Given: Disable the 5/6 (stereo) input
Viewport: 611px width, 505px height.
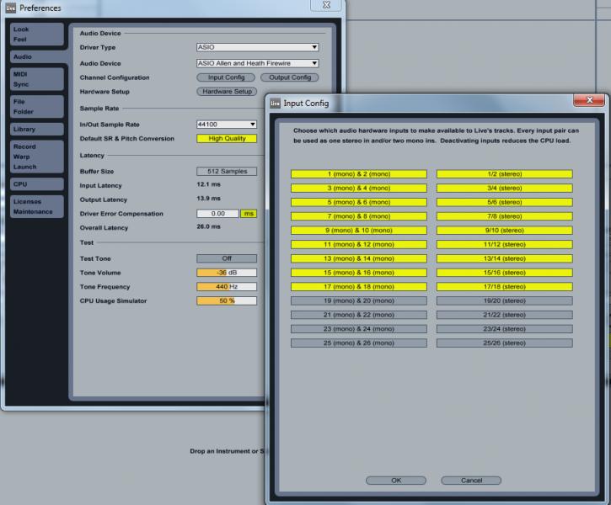Looking at the screenshot, I should [505, 202].
